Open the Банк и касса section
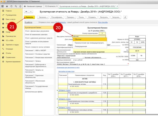 pos(10,19)
